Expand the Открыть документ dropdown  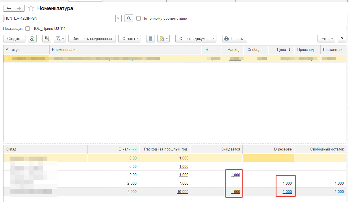196,38
